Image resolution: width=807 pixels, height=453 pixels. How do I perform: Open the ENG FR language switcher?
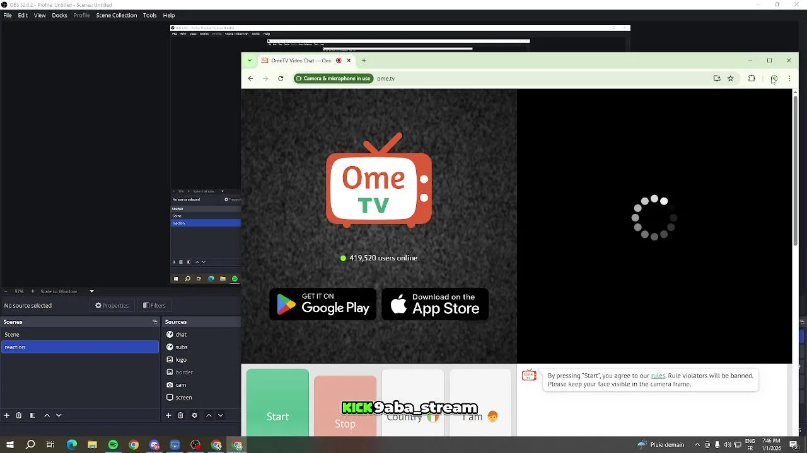click(750, 445)
